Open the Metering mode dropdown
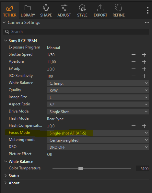Image resolution: width=152 pixels, height=193 pixels. (x=98, y=140)
